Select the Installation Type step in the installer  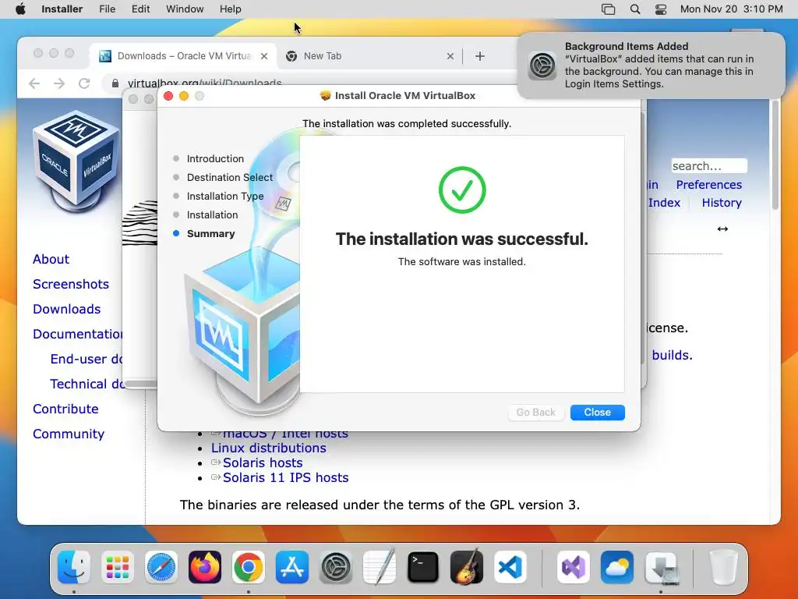[225, 197]
